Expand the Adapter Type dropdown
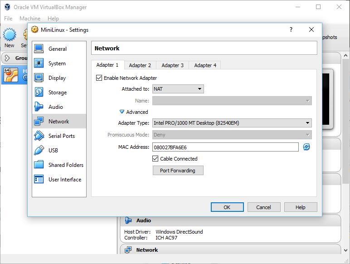The image size is (350, 264). click(232, 123)
